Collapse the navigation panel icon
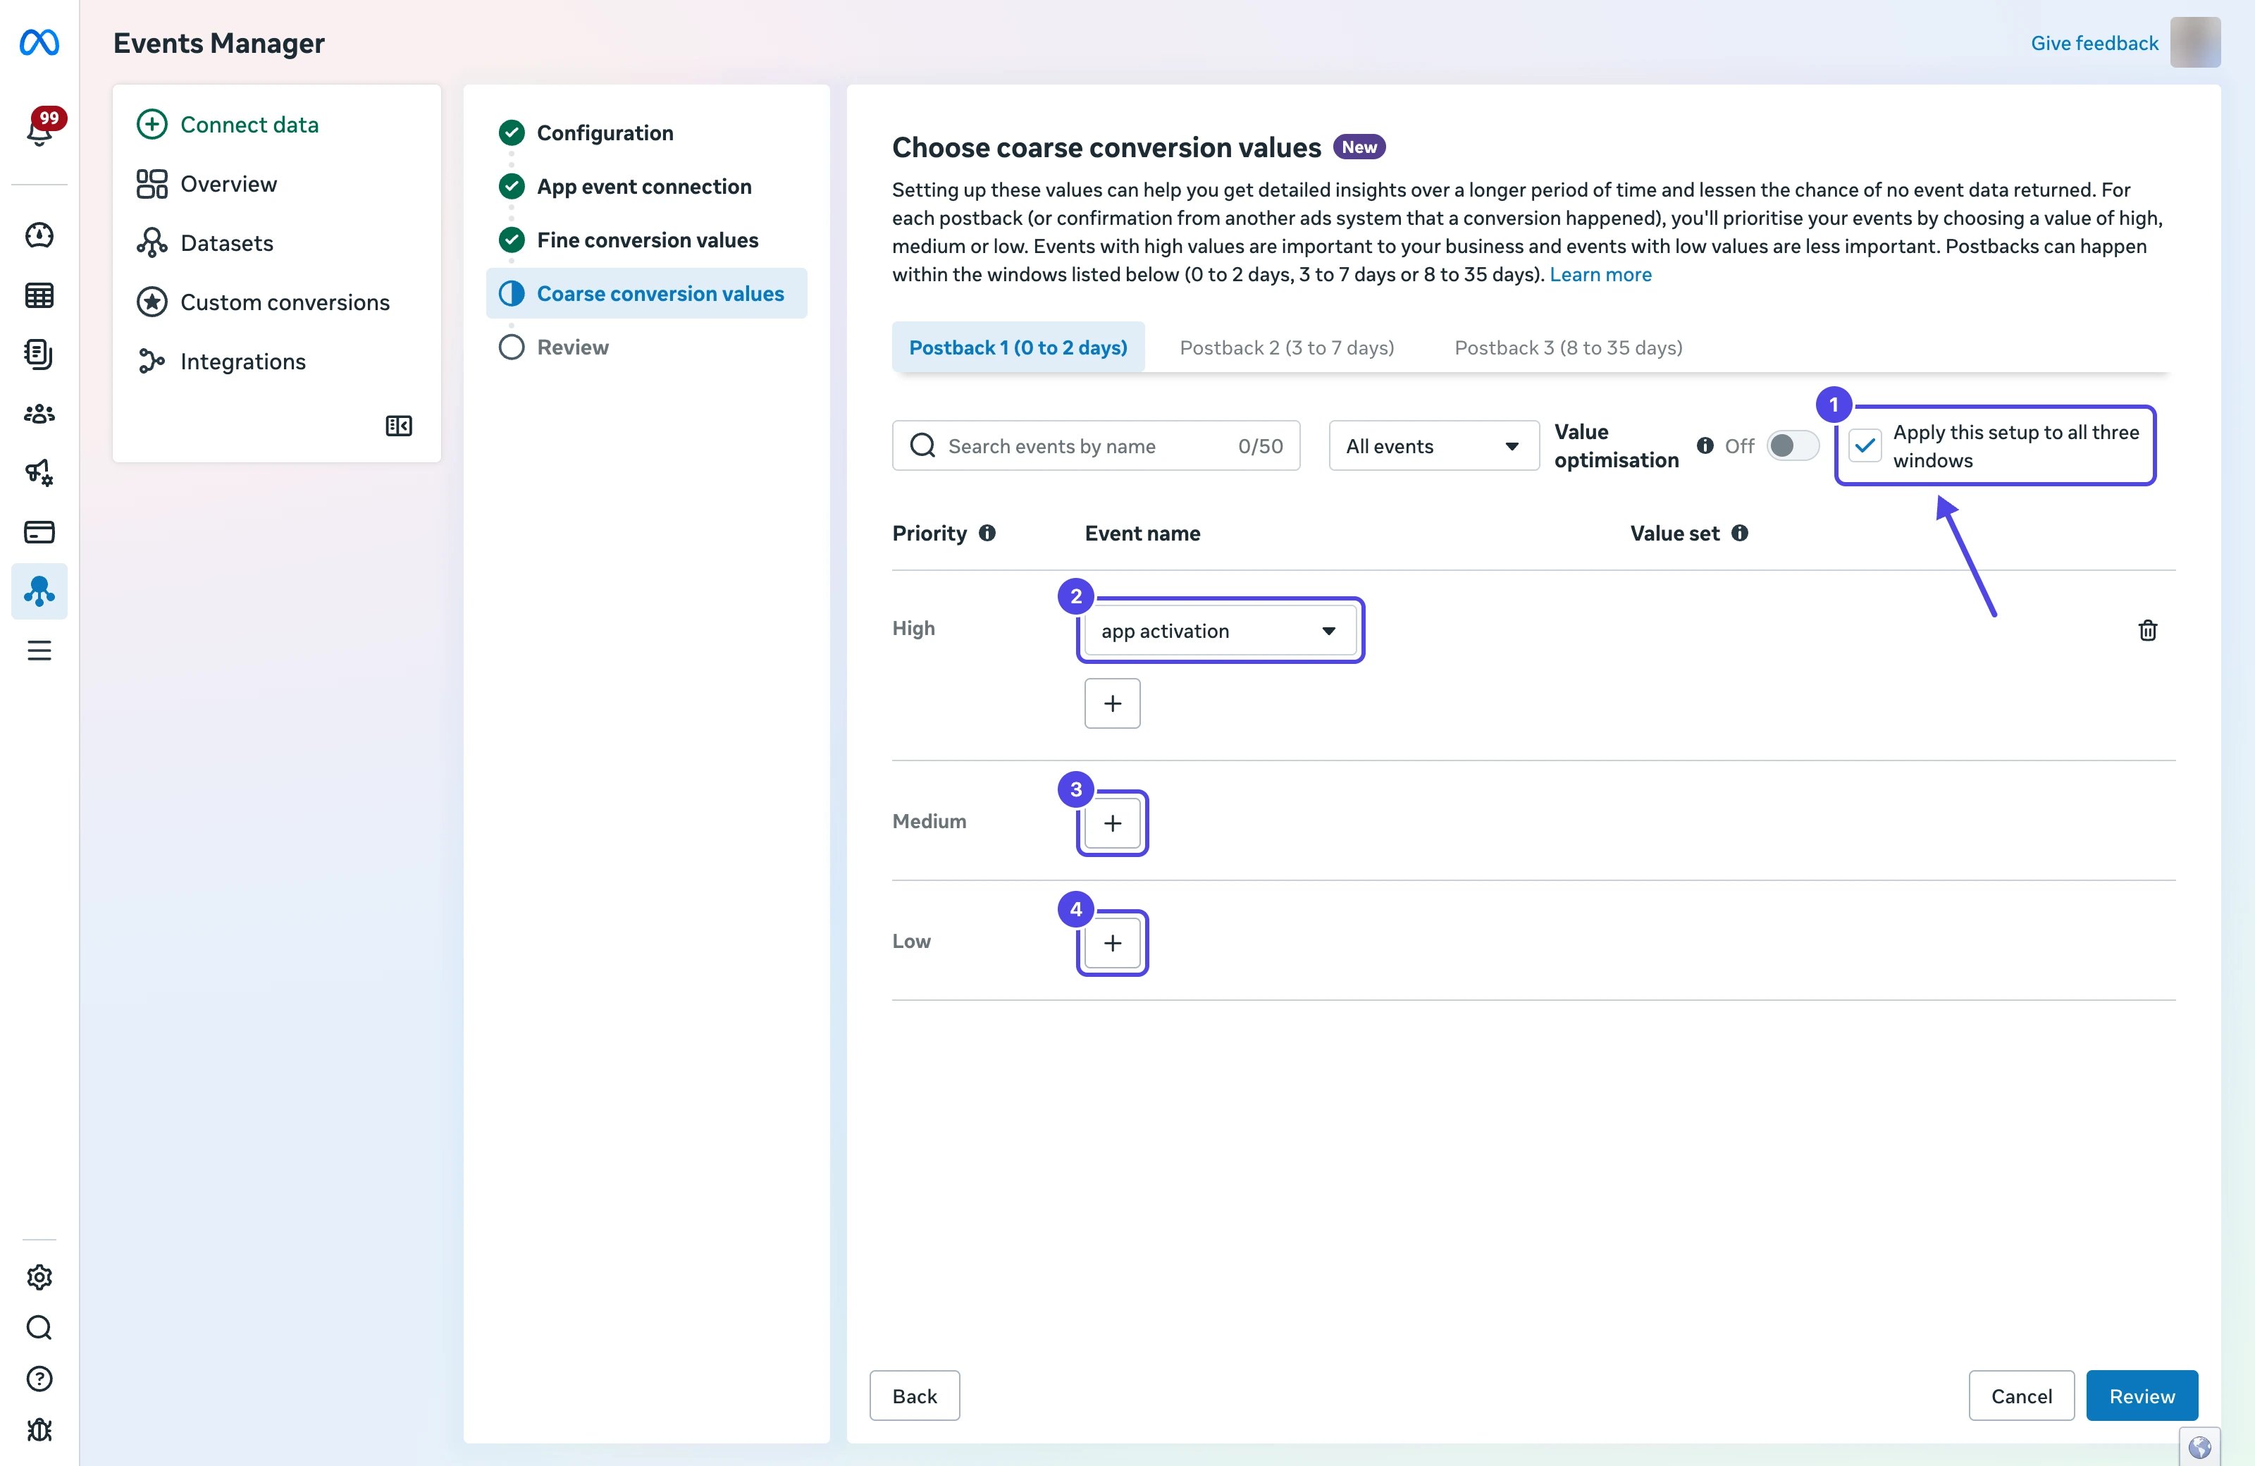This screenshot has height=1466, width=2255. [399, 426]
